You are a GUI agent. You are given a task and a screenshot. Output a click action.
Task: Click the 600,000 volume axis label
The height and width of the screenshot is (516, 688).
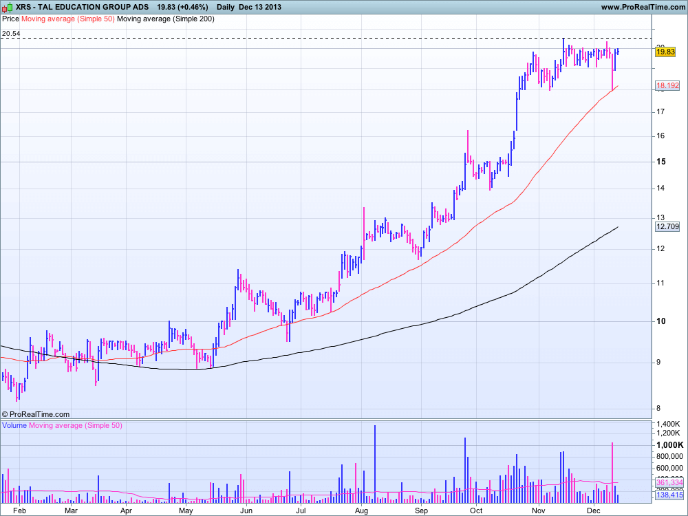(x=669, y=469)
